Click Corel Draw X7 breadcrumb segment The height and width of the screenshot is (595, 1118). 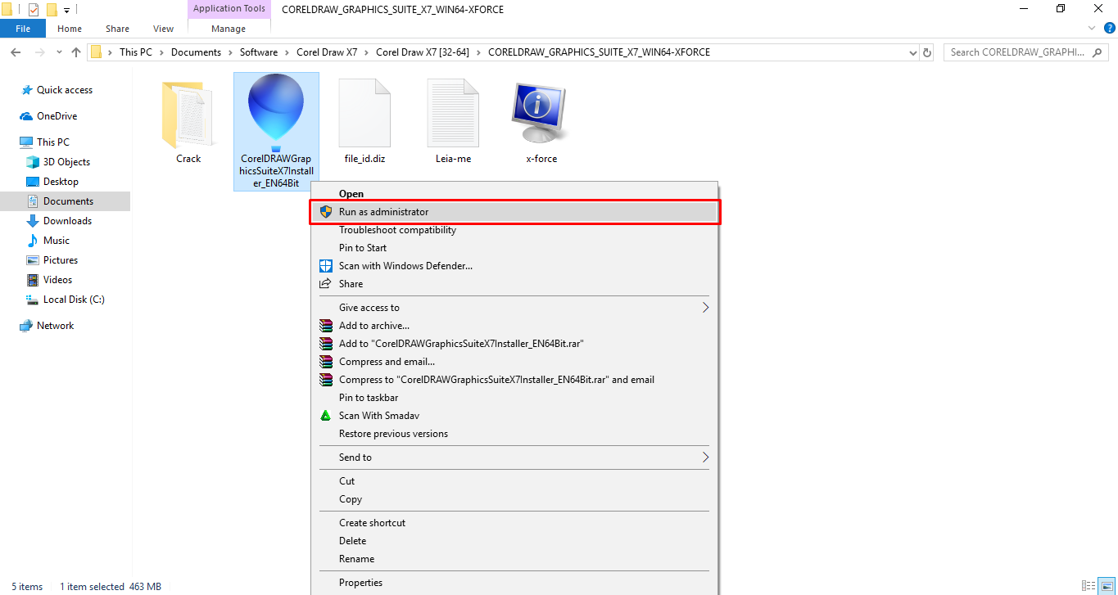327,52
